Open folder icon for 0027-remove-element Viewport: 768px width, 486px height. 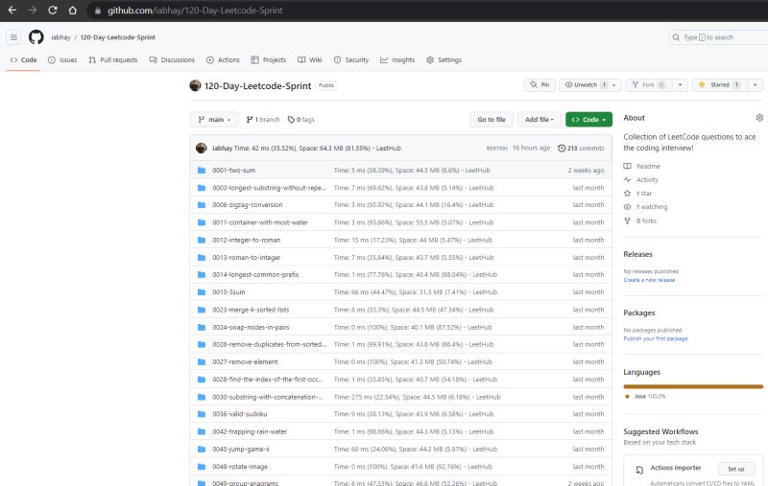click(202, 361)
